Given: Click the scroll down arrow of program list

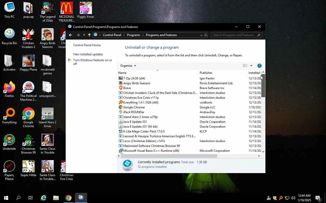Looking at the screenshot, I should (263, 151).
